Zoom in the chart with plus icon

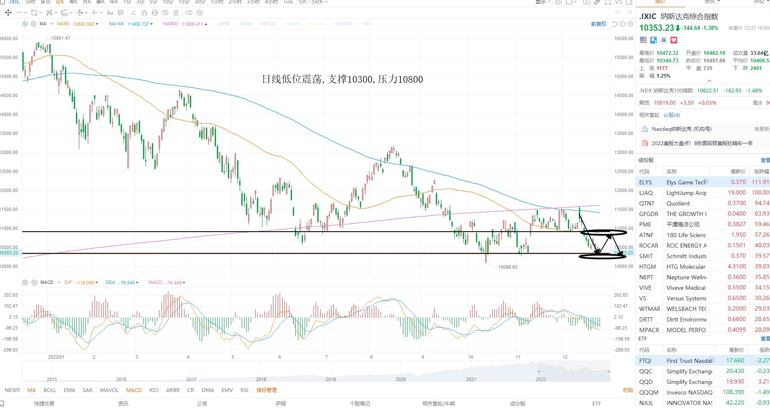(x=630, y=24)
